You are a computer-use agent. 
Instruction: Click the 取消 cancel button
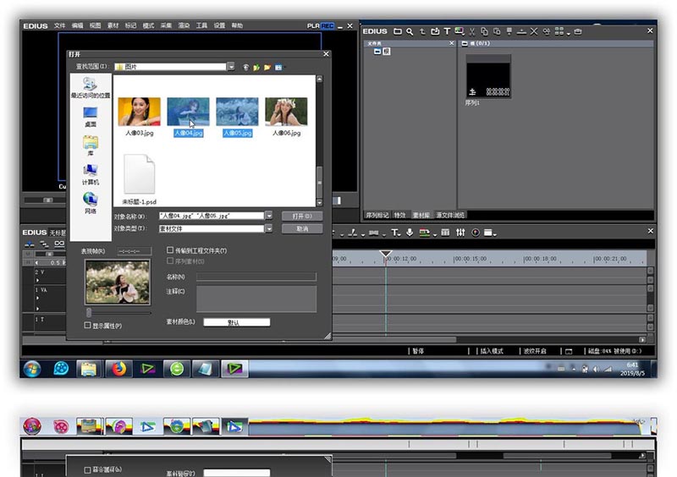click(302, 228)
